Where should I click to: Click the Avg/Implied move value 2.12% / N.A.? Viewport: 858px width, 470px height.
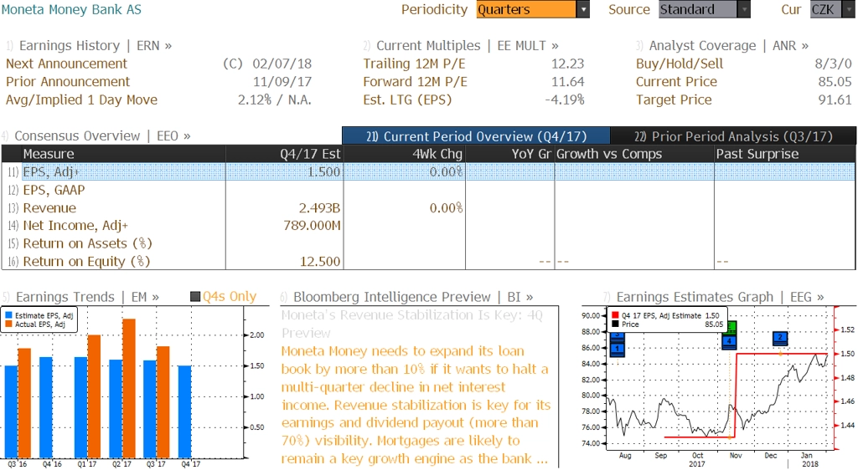coord(274,100)
